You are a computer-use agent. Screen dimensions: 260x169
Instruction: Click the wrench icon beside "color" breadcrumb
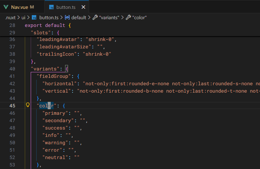[128, 17]
